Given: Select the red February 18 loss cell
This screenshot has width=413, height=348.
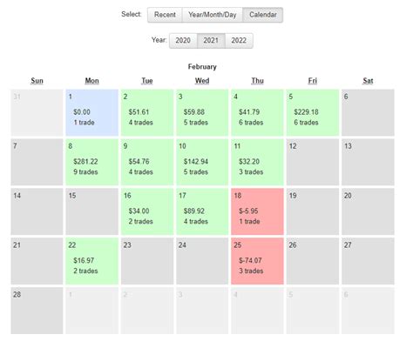Looking at the screenshot, I should [258, 211].
